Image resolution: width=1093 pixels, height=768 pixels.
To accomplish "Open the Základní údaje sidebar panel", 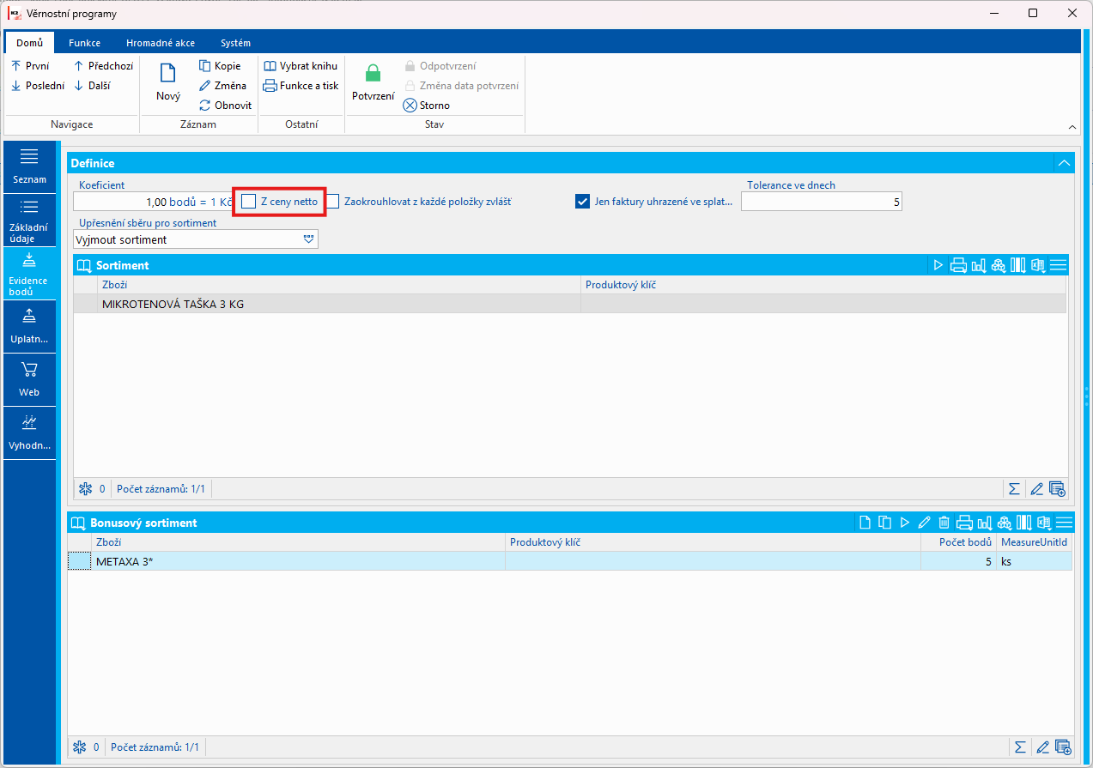I will pos(30,220).
